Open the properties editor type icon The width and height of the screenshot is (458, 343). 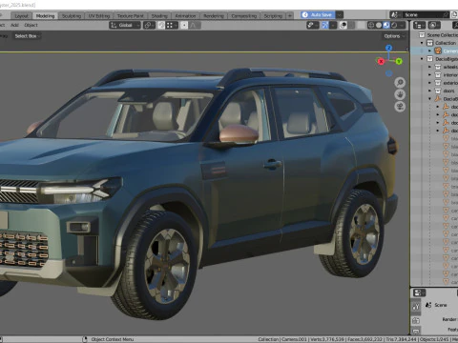click(x=419, y=293)
